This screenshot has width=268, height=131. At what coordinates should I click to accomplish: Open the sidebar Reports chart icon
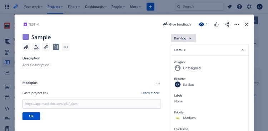coord(7,73)
